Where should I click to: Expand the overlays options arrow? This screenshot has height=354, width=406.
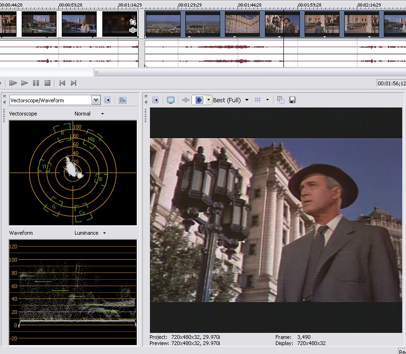(x=267, y=100)
